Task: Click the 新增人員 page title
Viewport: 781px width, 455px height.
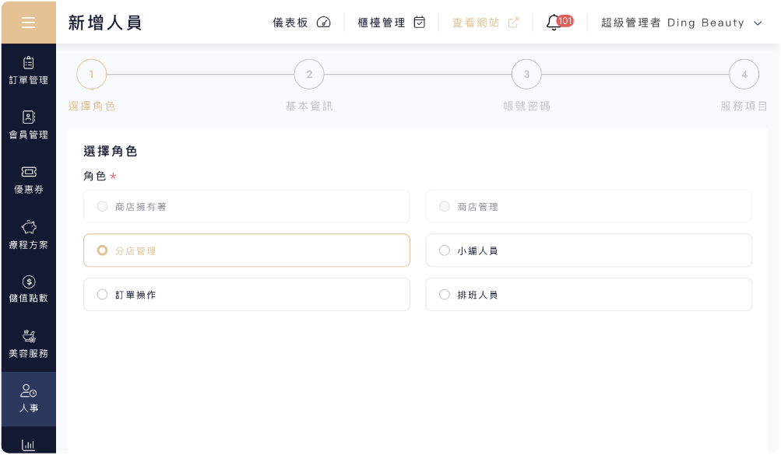Action: pos(105,23)
